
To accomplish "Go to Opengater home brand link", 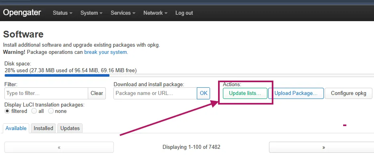I will (22, 13).
